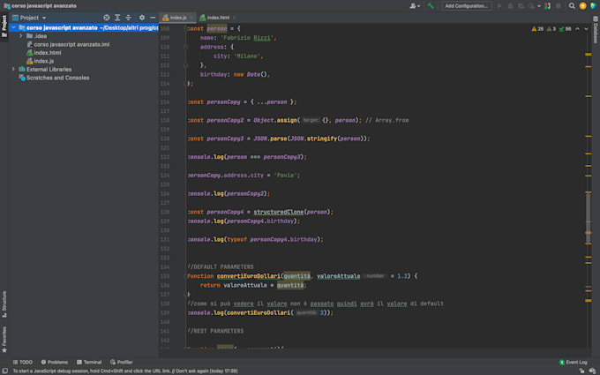600x375 pixels.
Task: Open the Terminal tool window
Action: [x=89, y=362]
